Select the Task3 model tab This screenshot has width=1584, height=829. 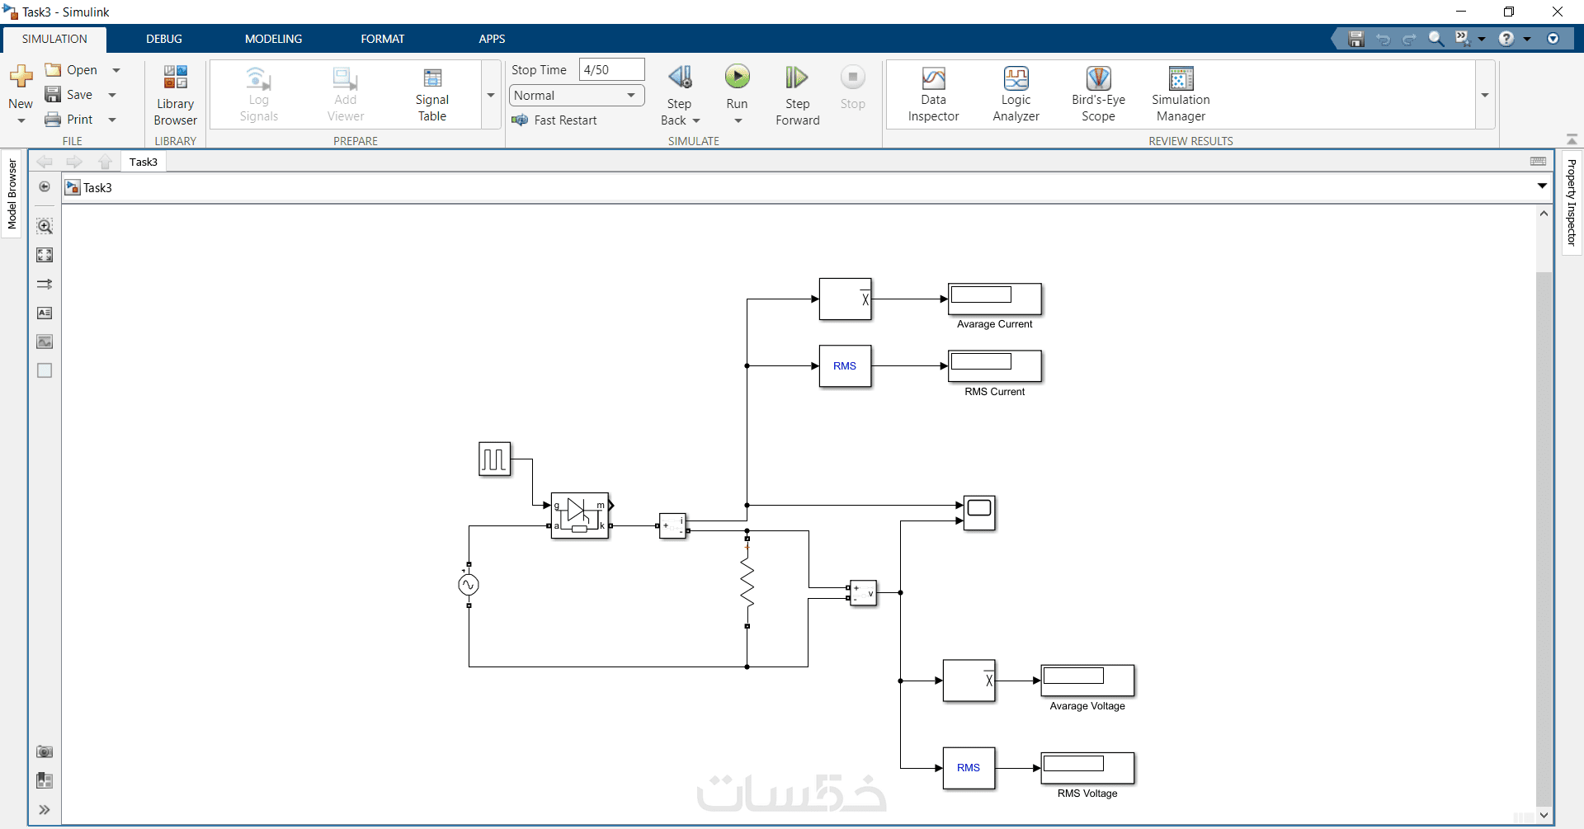tap(144, 162)
